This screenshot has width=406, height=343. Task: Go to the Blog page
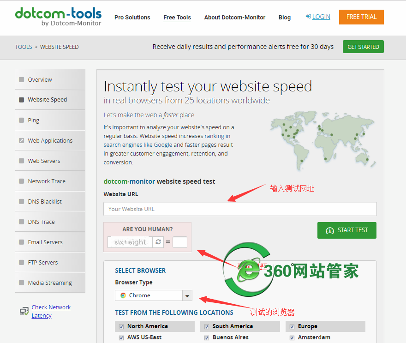pos(285,18)
